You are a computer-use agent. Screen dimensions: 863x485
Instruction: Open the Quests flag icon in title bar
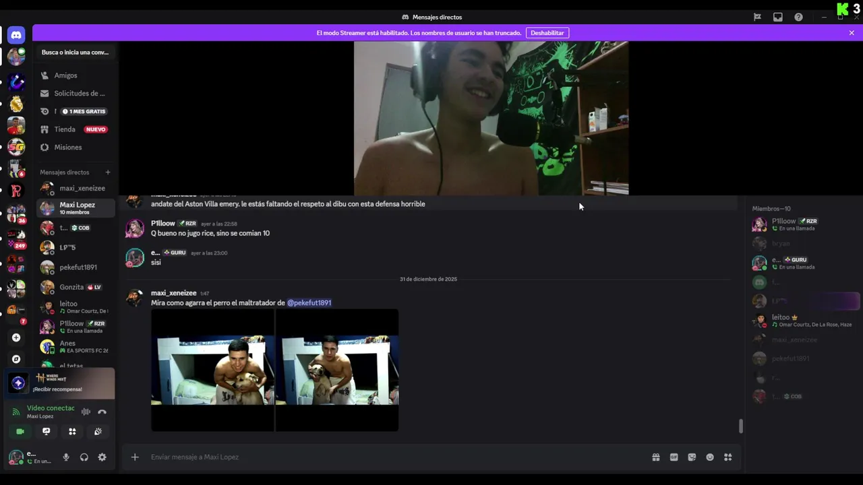tap(757, 17)
